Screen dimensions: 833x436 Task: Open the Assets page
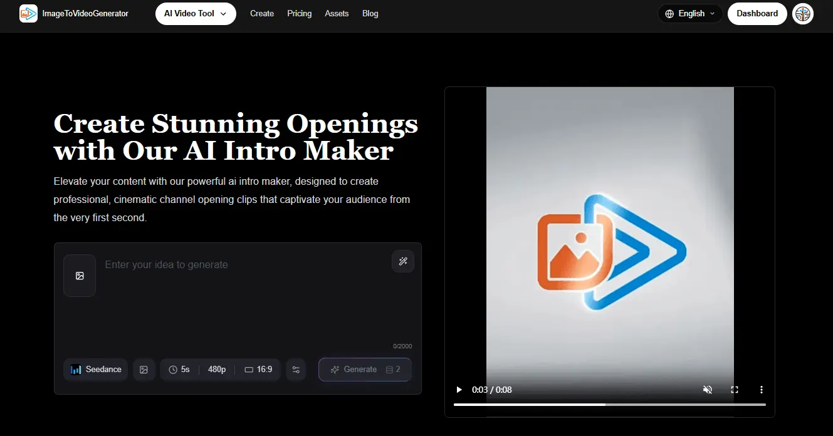pos(337,13)
